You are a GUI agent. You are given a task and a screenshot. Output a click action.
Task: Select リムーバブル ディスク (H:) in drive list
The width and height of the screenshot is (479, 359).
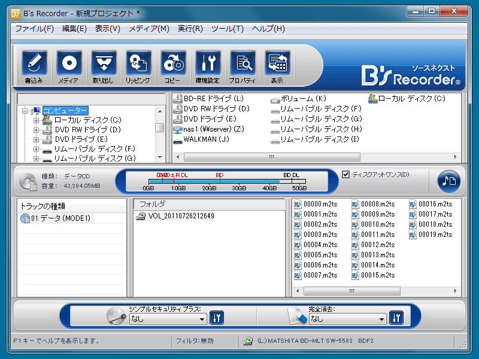tap(317, 129)
